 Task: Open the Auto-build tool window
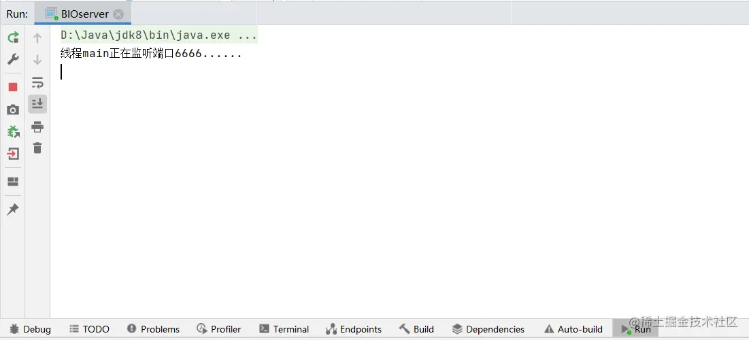click(573, 329)
